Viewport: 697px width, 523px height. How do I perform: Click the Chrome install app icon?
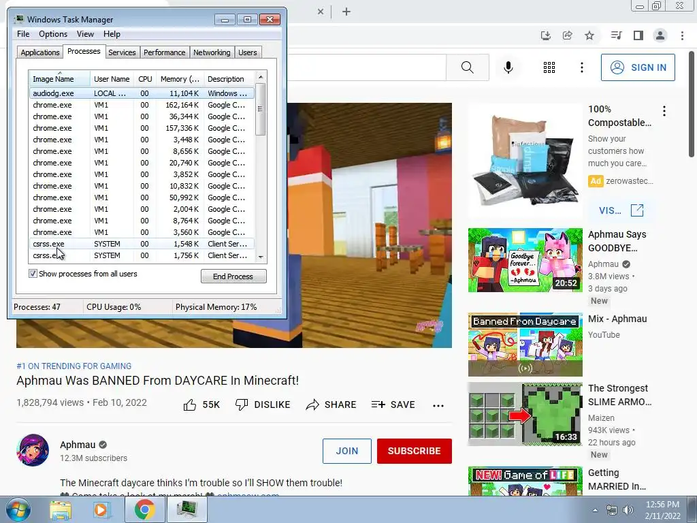tap(546, 35)
